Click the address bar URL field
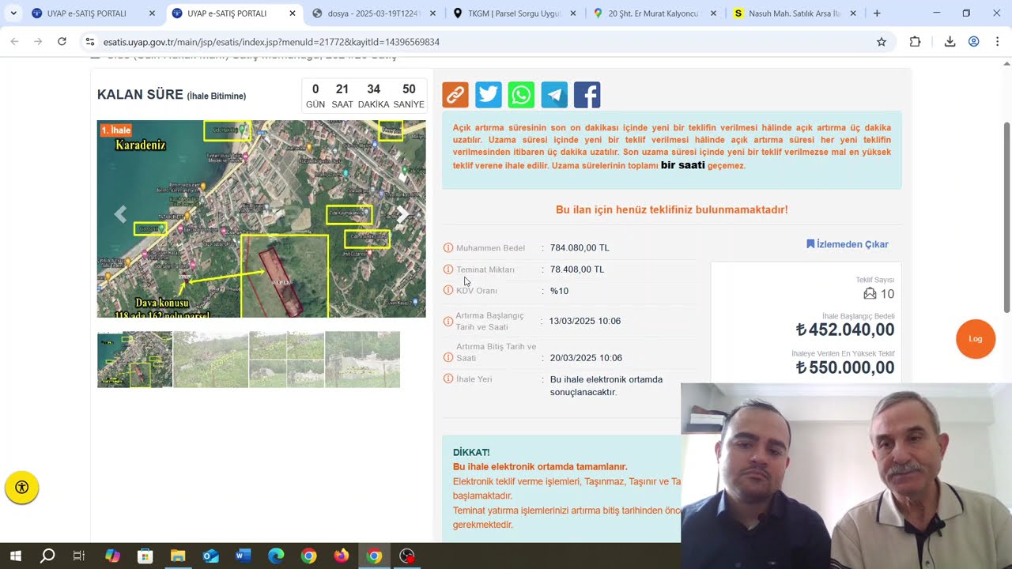The image size is (1012, 569). [482, 42]
